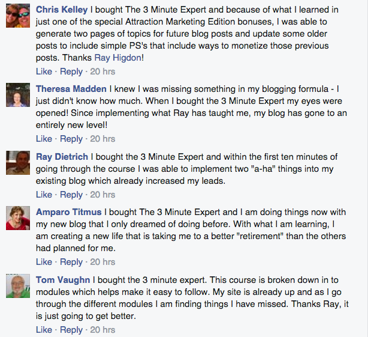
Task: Like Theresa Madden's comment
Action: click(44, 139)
